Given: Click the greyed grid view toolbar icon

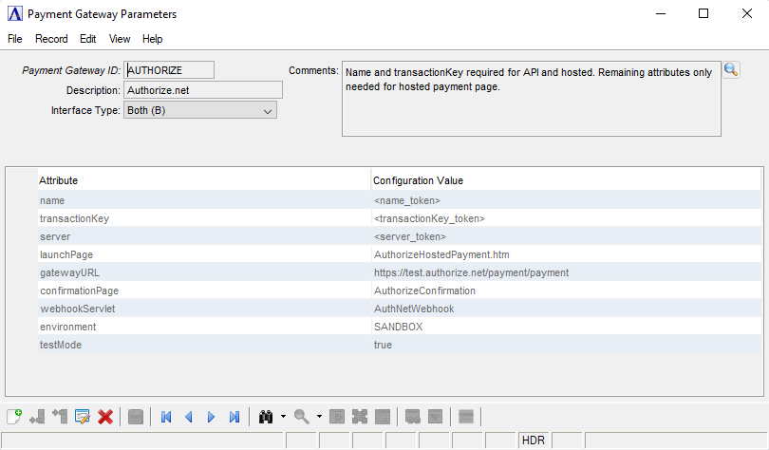Looking at the screenshot, I should click(382, 417).
